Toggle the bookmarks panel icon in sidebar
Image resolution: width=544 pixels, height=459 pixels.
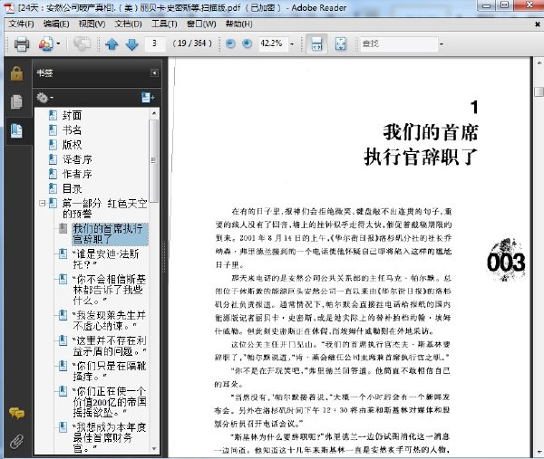(16, 130)
